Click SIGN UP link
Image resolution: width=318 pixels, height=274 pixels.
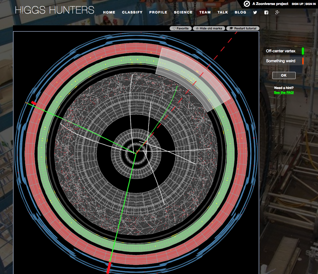click(297, 4)
